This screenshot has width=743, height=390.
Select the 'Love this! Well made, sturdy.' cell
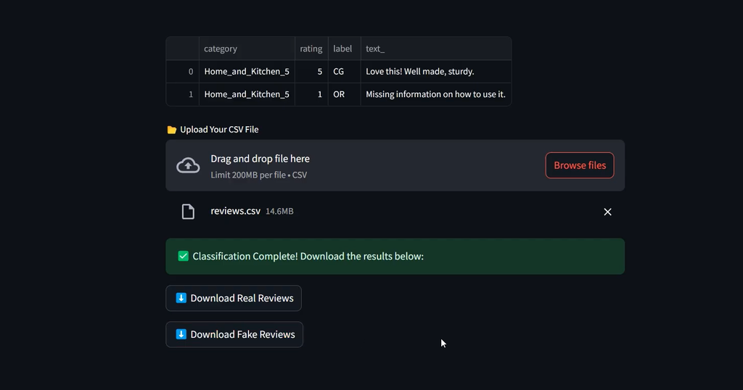click(436, 72)
